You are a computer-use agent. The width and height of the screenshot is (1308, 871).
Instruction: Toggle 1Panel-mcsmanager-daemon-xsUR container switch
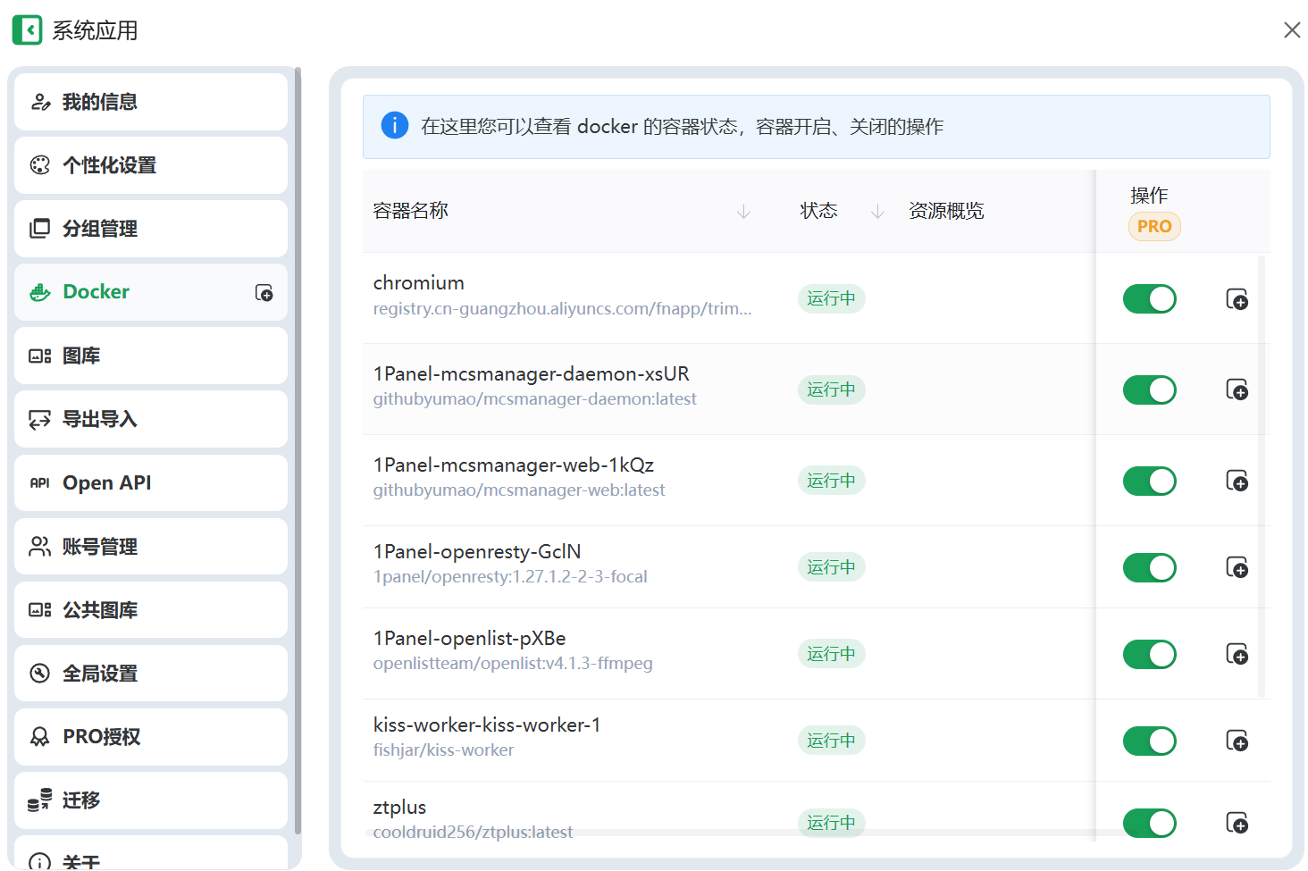pyautogui.click(x=1150, y=390)
